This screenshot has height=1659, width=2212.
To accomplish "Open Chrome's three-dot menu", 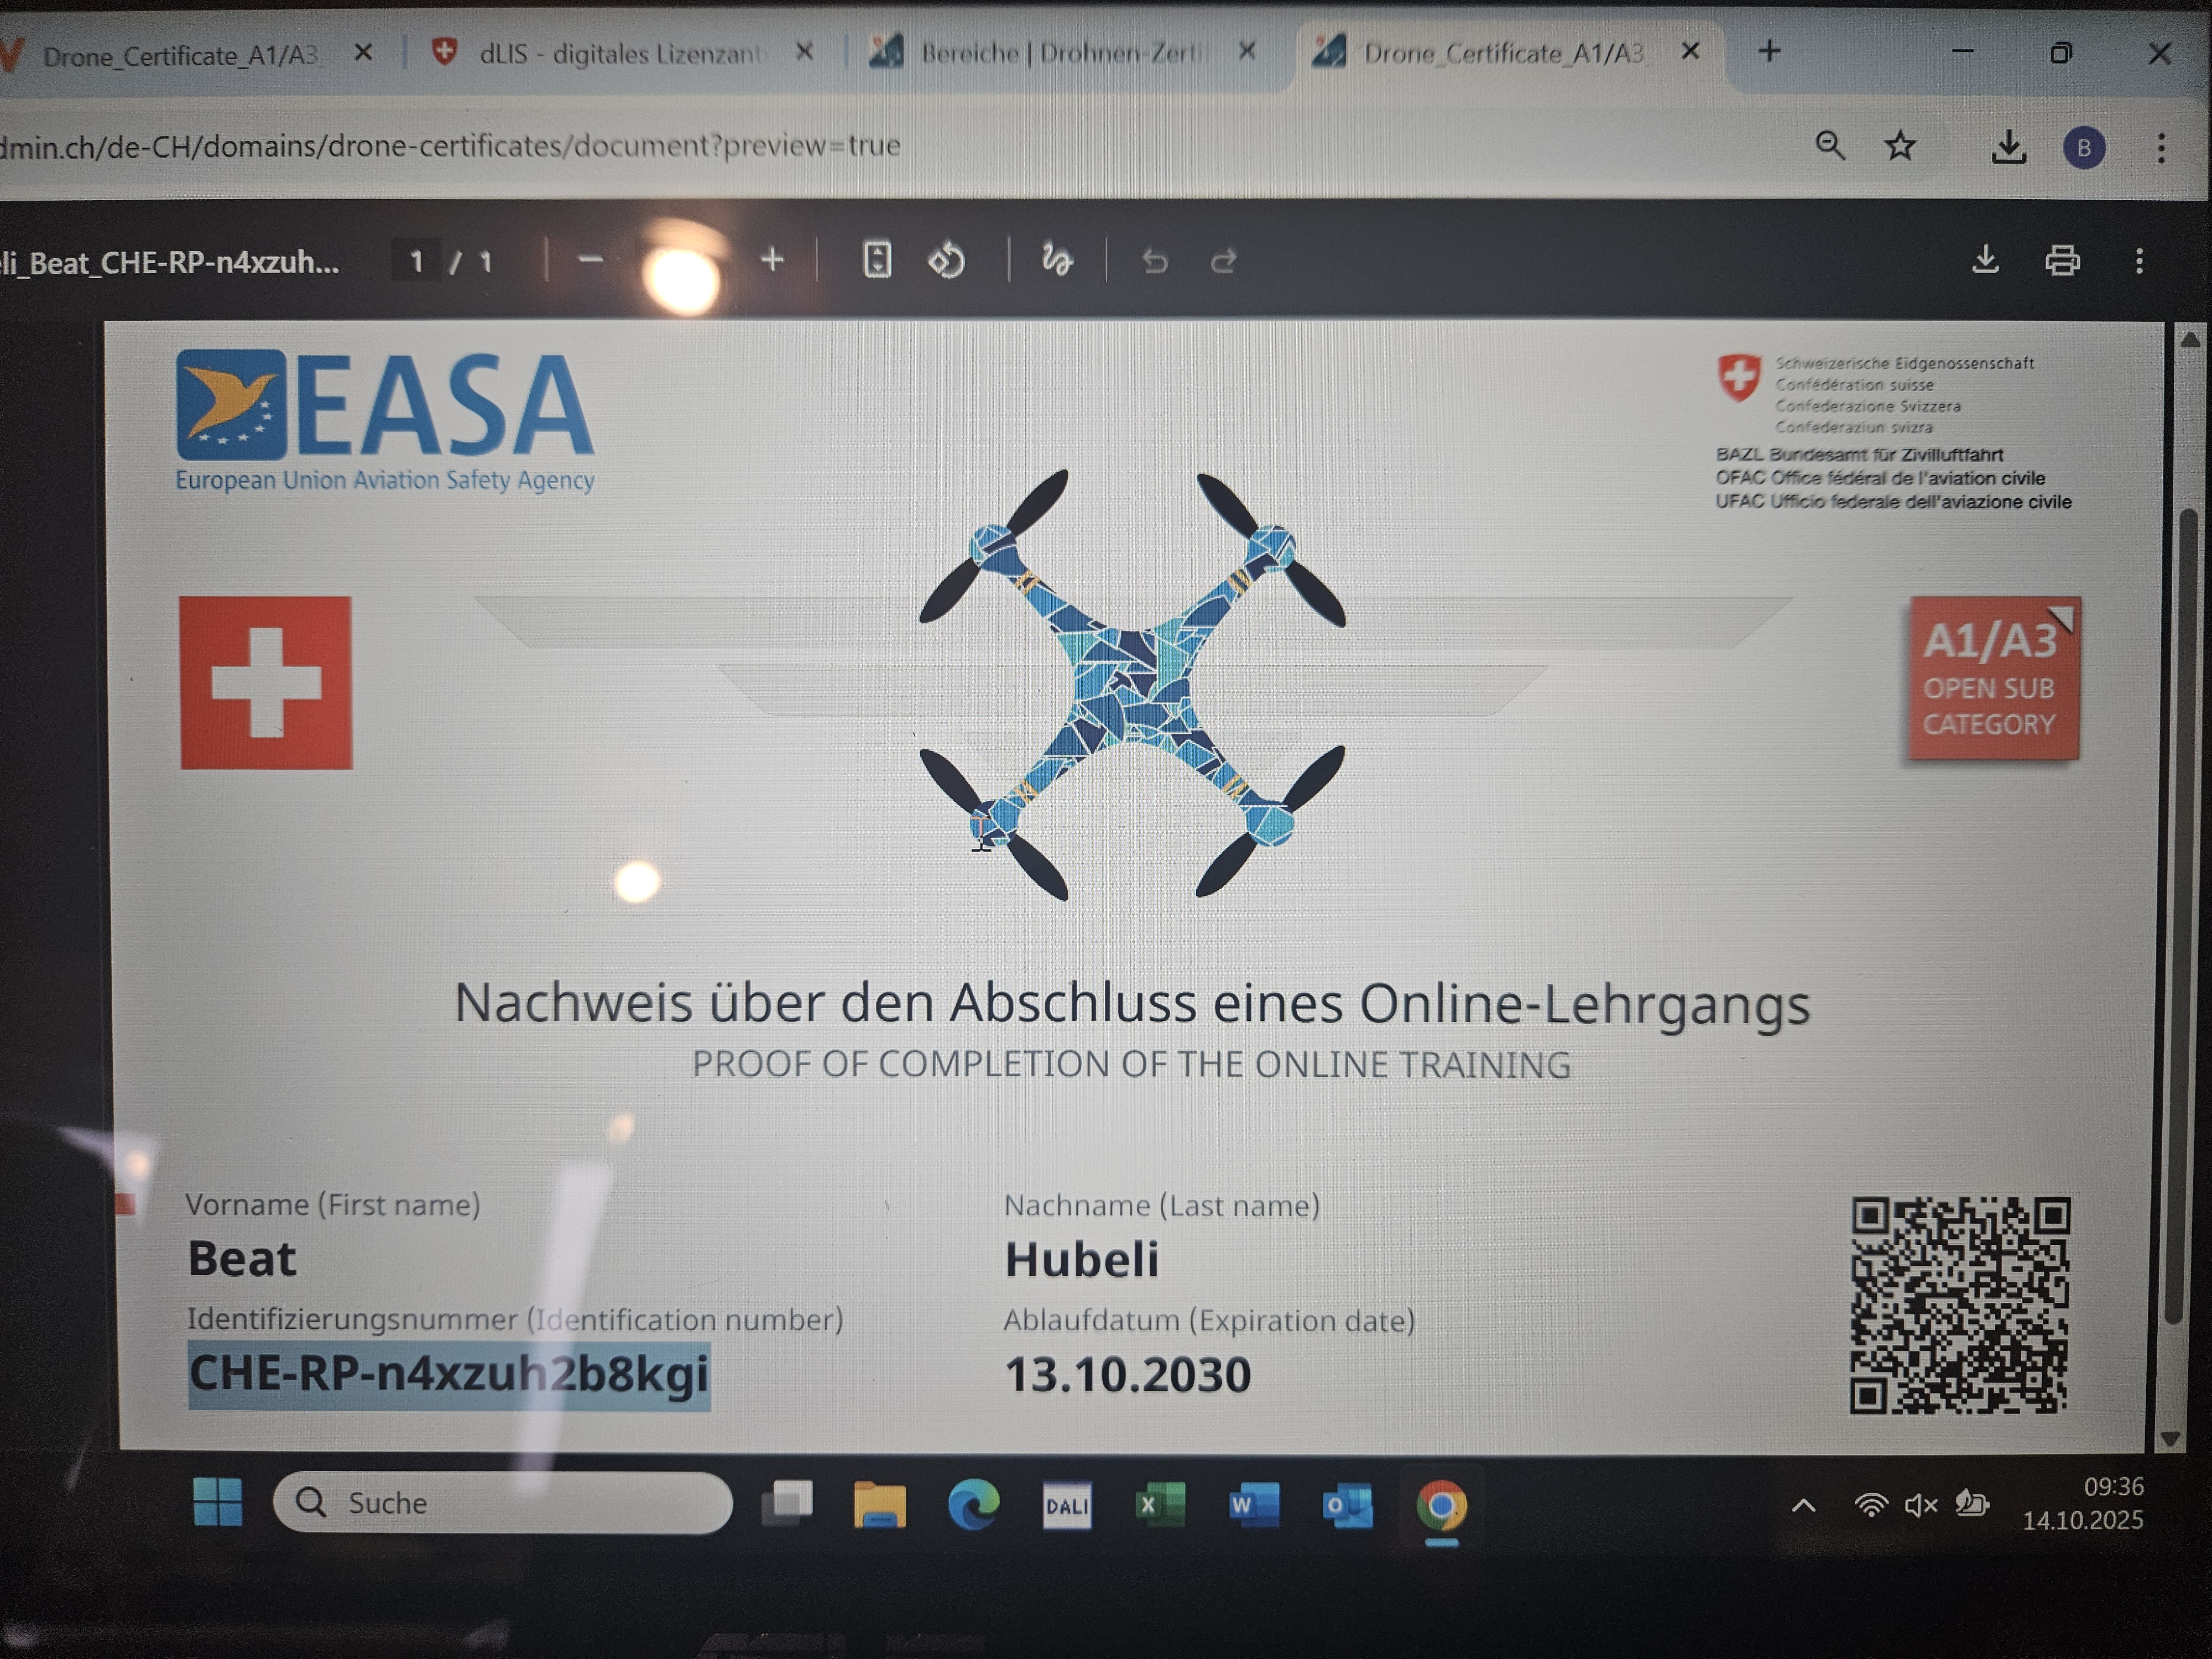I will click(x=2161, y=148).
